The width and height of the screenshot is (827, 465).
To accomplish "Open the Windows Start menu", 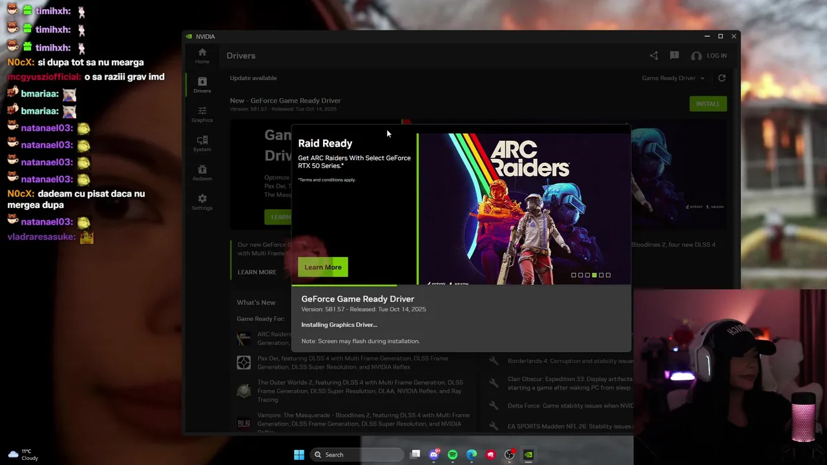I will 299,455.
